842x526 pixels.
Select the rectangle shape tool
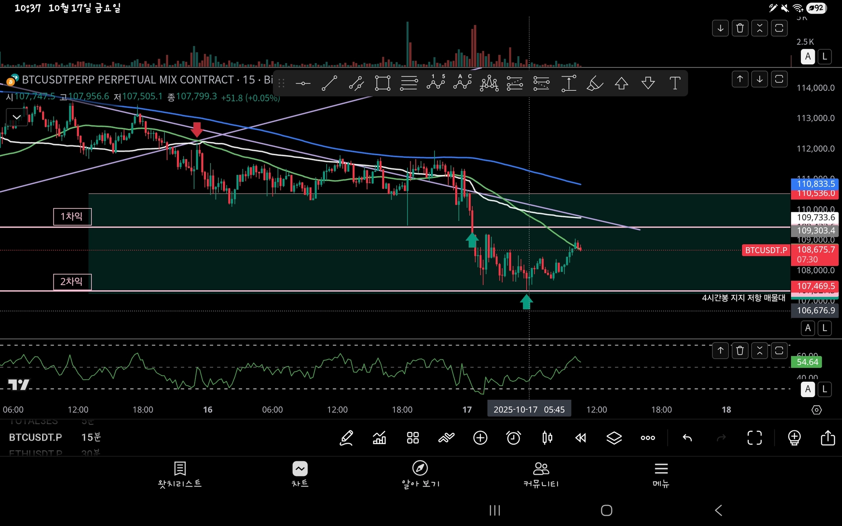tap(382, 83)
